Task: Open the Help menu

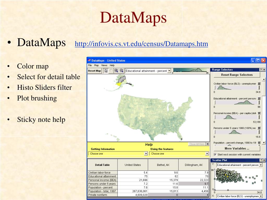Action: coord(112,65)
